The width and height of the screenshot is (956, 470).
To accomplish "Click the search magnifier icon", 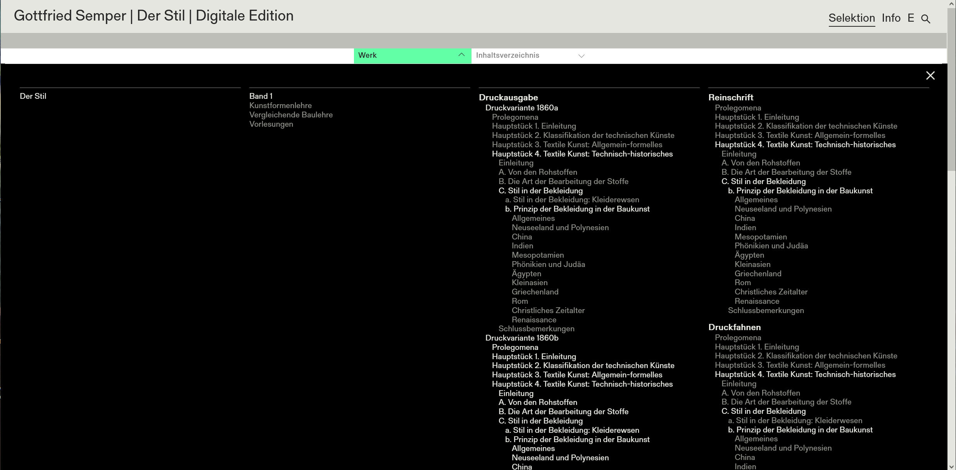I will [x=925, y=19].
